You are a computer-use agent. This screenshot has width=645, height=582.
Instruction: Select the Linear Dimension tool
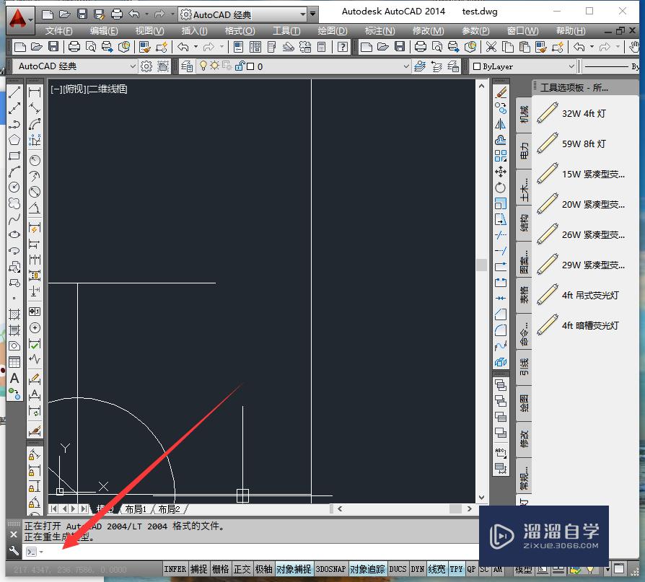34,92
